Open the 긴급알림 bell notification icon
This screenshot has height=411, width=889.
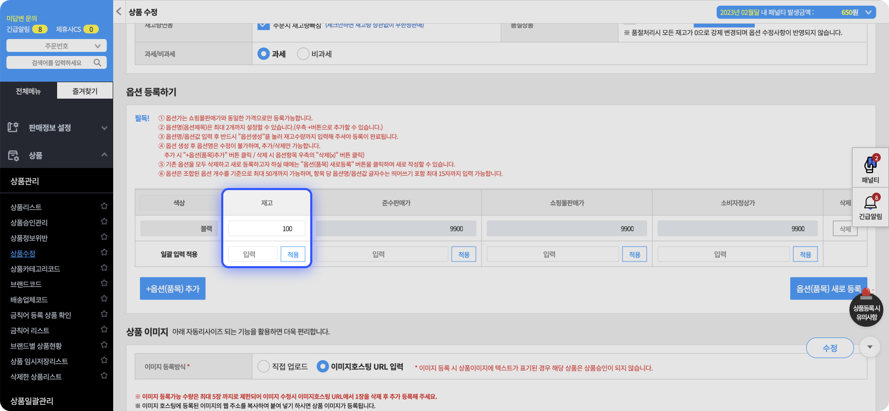point(870,206)
